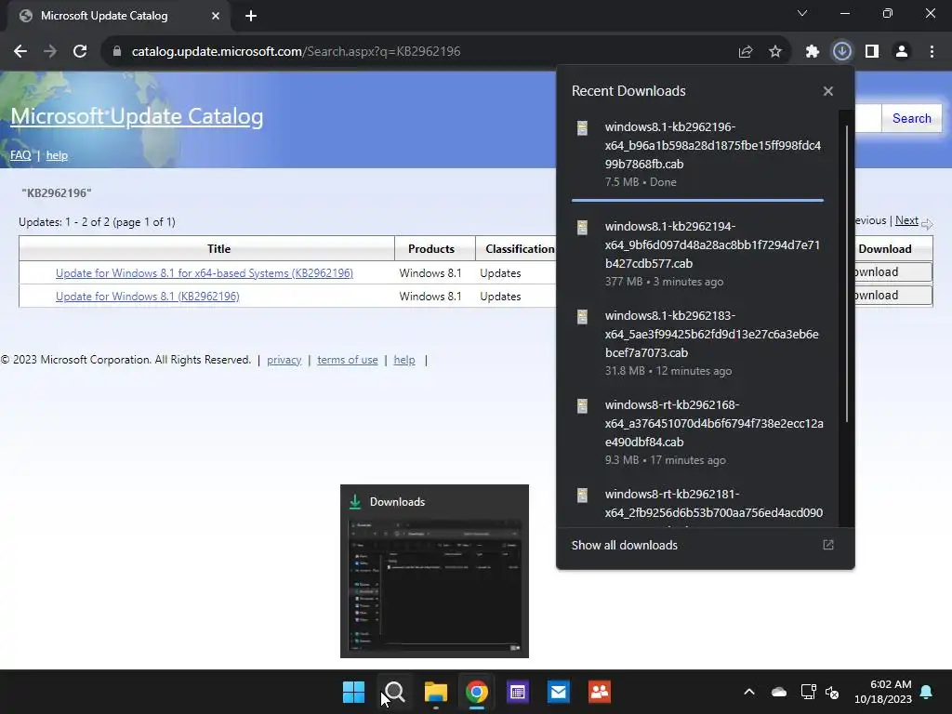Open the notifications bell icon
The width and height of the screenshot is (952, 714).
pos(927,692)
